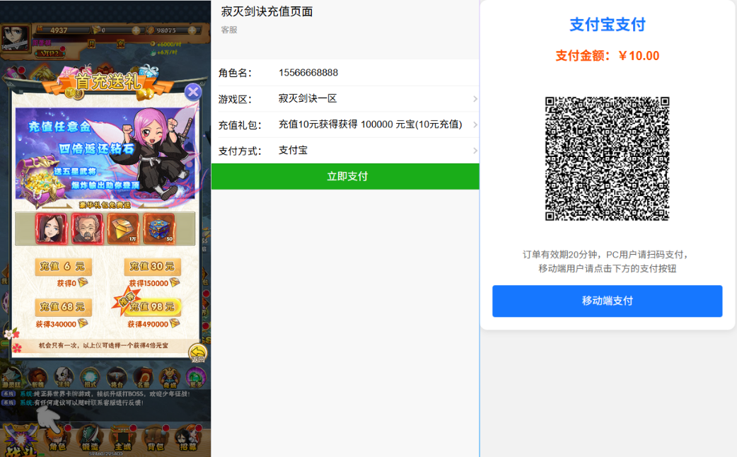737x457 pixels.
Task: Open the 斩魄 icon in the game row
Action: point(37,378)
